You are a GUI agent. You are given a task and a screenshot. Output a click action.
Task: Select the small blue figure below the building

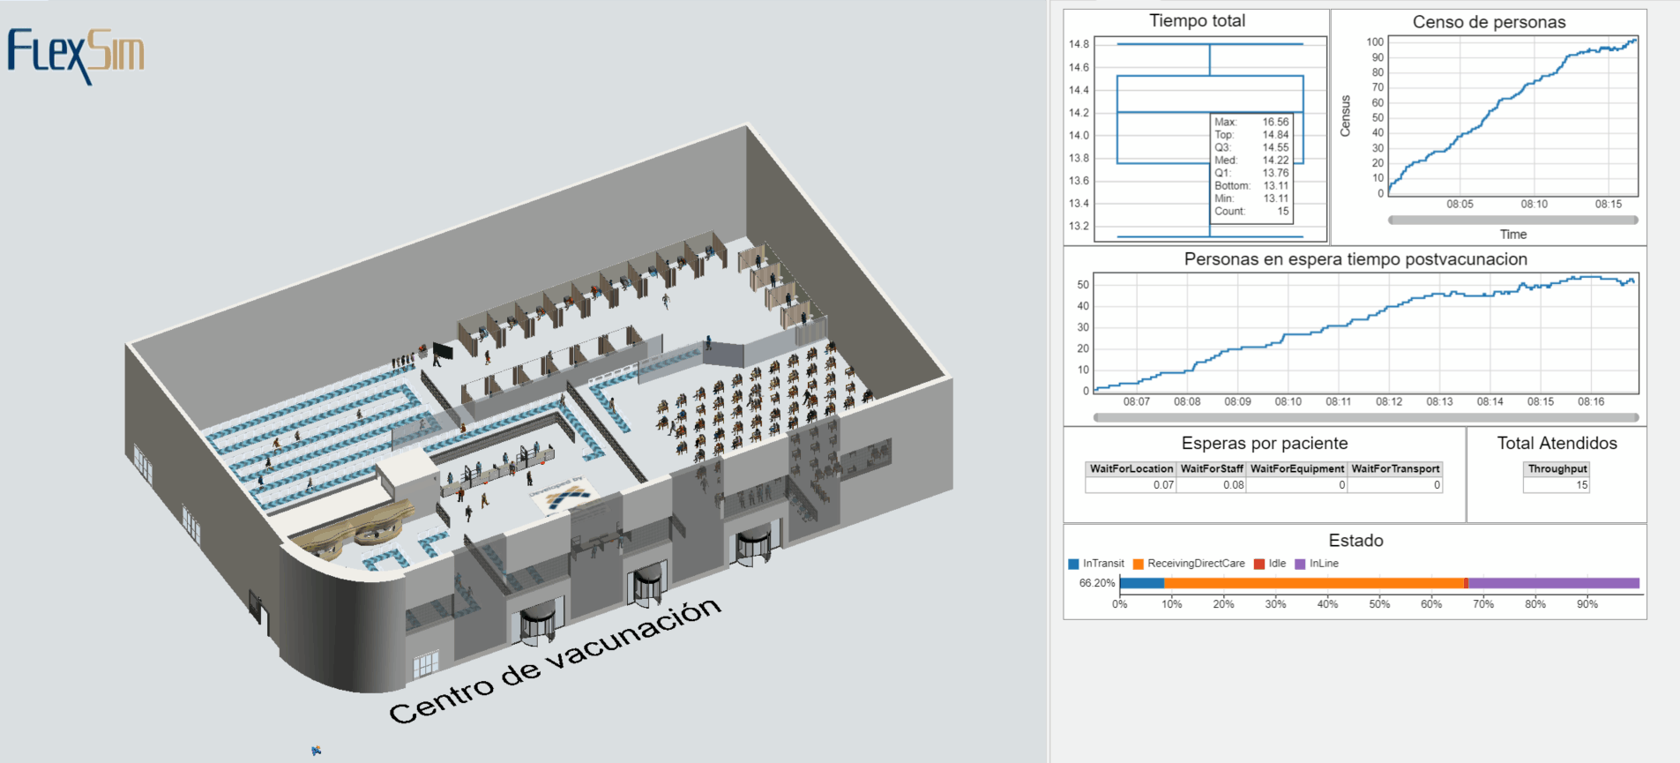click(x=316, y=751)
